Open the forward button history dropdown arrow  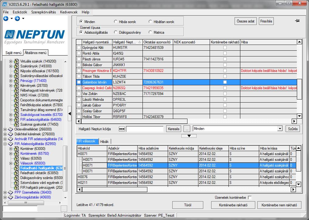pos(23,19)
